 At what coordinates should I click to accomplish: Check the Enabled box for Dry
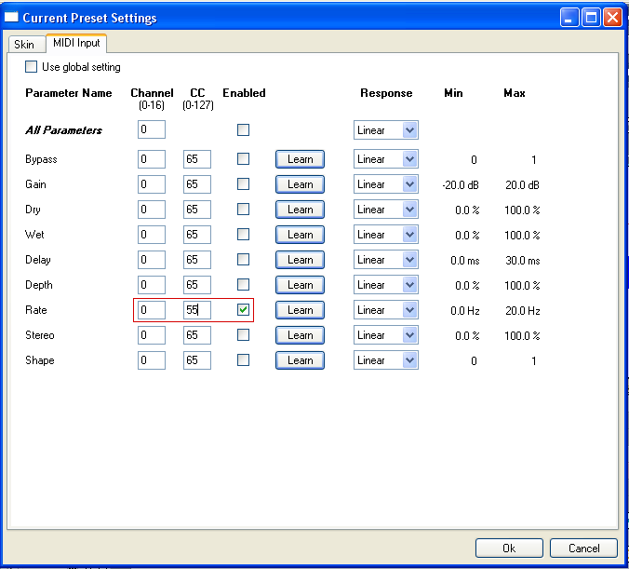pyautogui.click(x=243, y=210)
